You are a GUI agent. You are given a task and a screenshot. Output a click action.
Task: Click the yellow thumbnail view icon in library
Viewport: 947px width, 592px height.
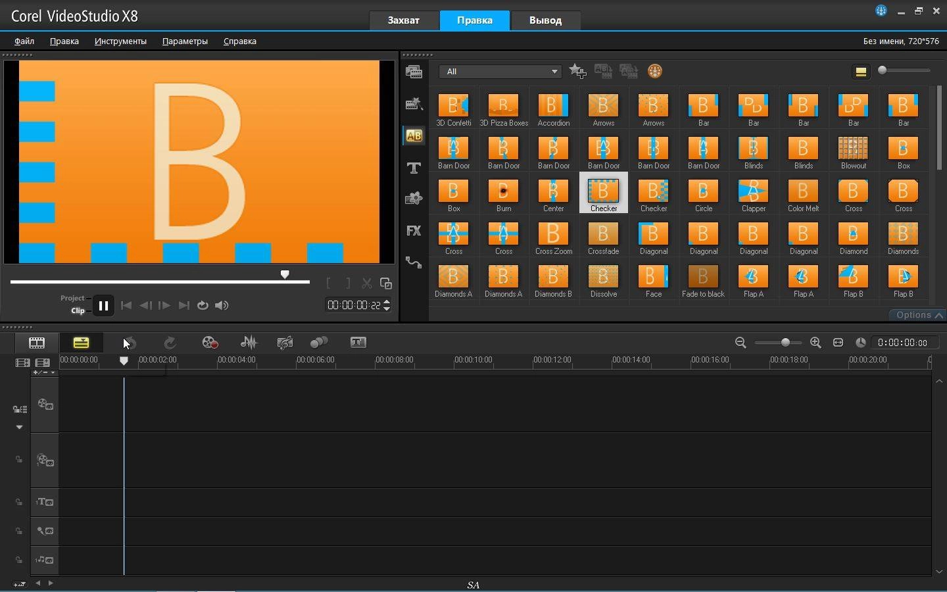860,72
